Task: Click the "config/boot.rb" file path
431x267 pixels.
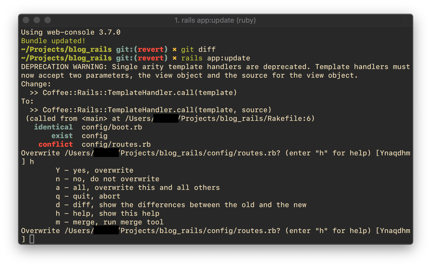Action: (112, 127)
